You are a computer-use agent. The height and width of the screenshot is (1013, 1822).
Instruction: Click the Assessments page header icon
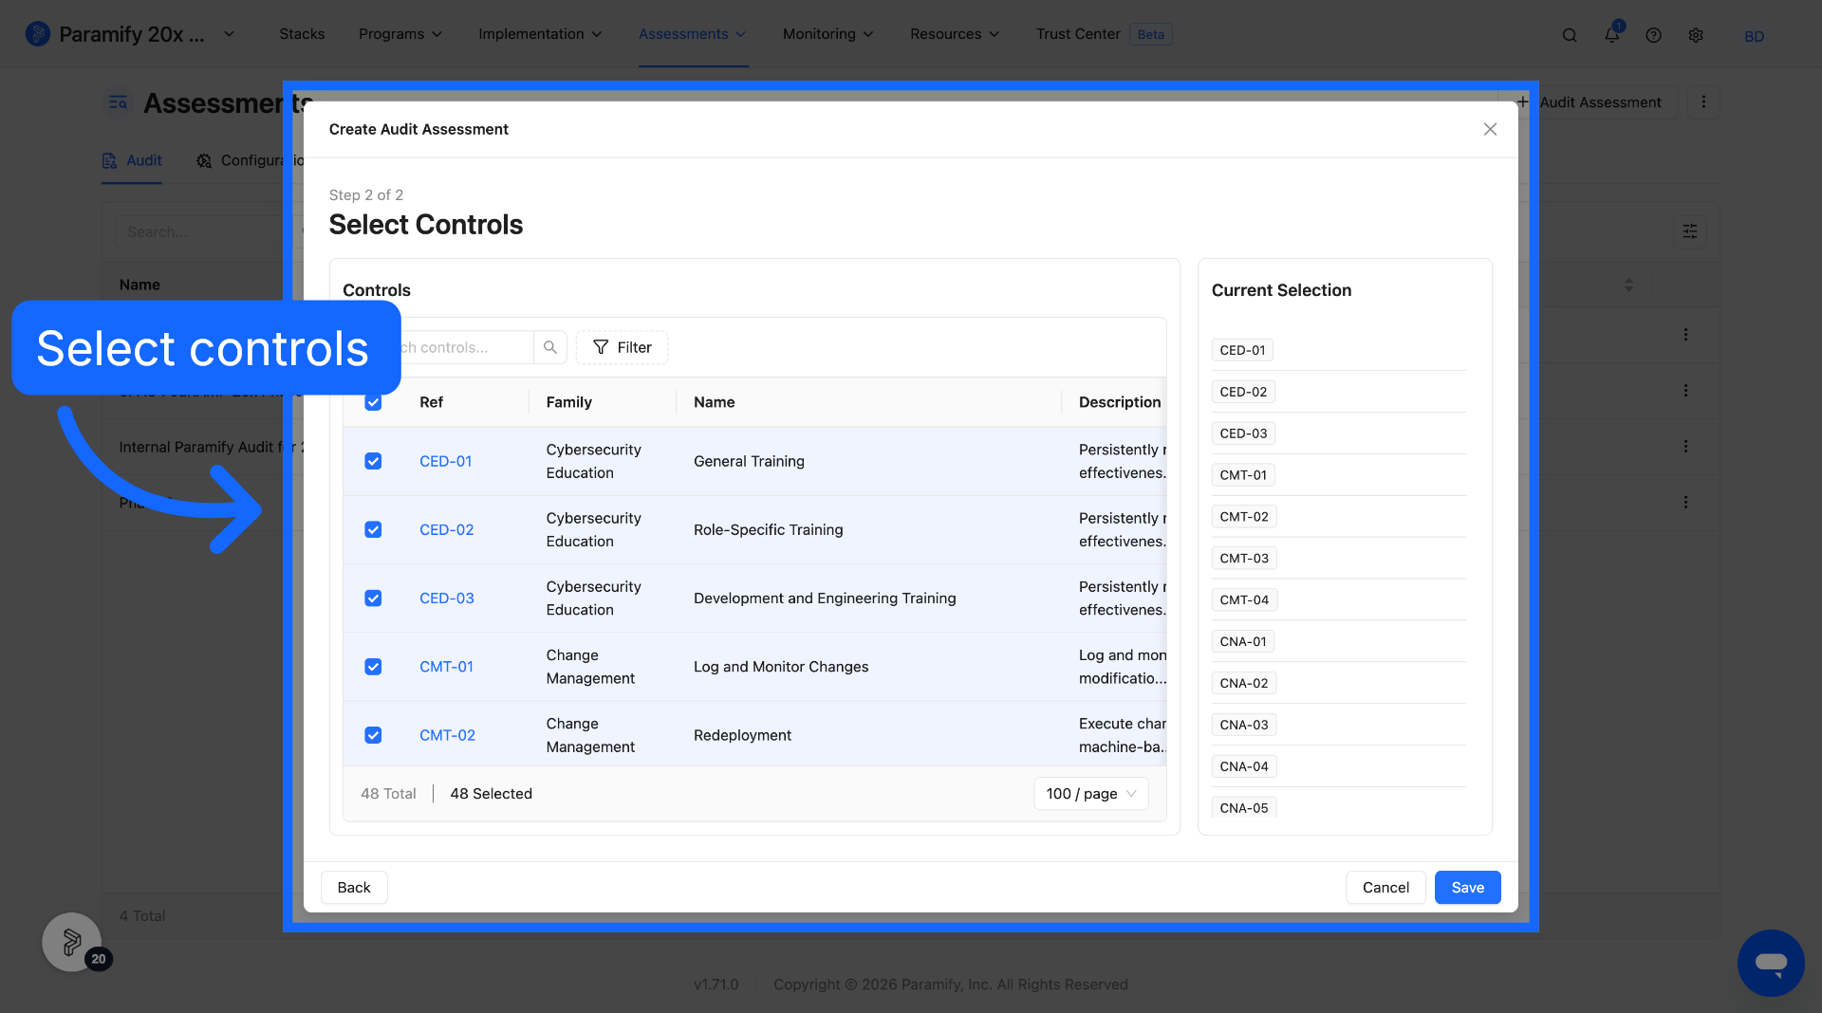coord(119,102)
